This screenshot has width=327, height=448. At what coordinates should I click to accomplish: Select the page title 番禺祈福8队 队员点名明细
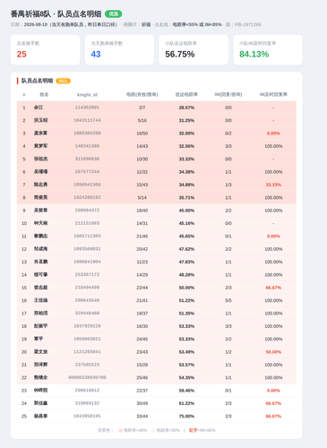(x=56, y=14)
